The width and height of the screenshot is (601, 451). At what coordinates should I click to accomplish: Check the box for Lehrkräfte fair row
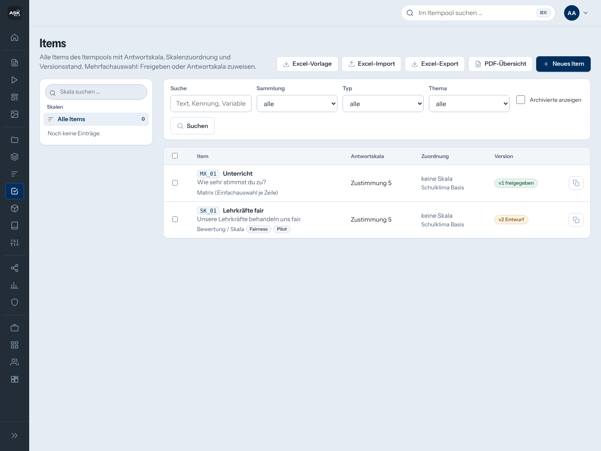(x=175, y=219)
